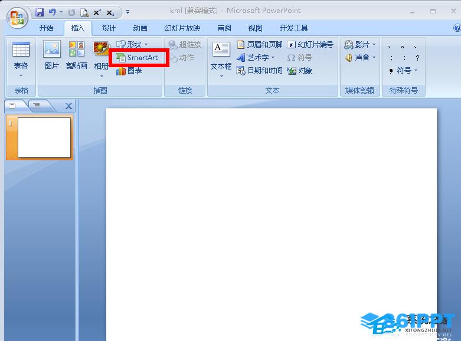Open 剪贴画 clip art panel
Image resolution: width=461 pixels, height=341 pixels.
click(76, 55)
